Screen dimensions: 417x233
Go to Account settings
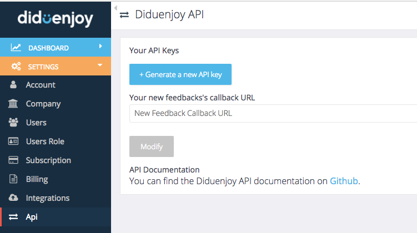56,85
